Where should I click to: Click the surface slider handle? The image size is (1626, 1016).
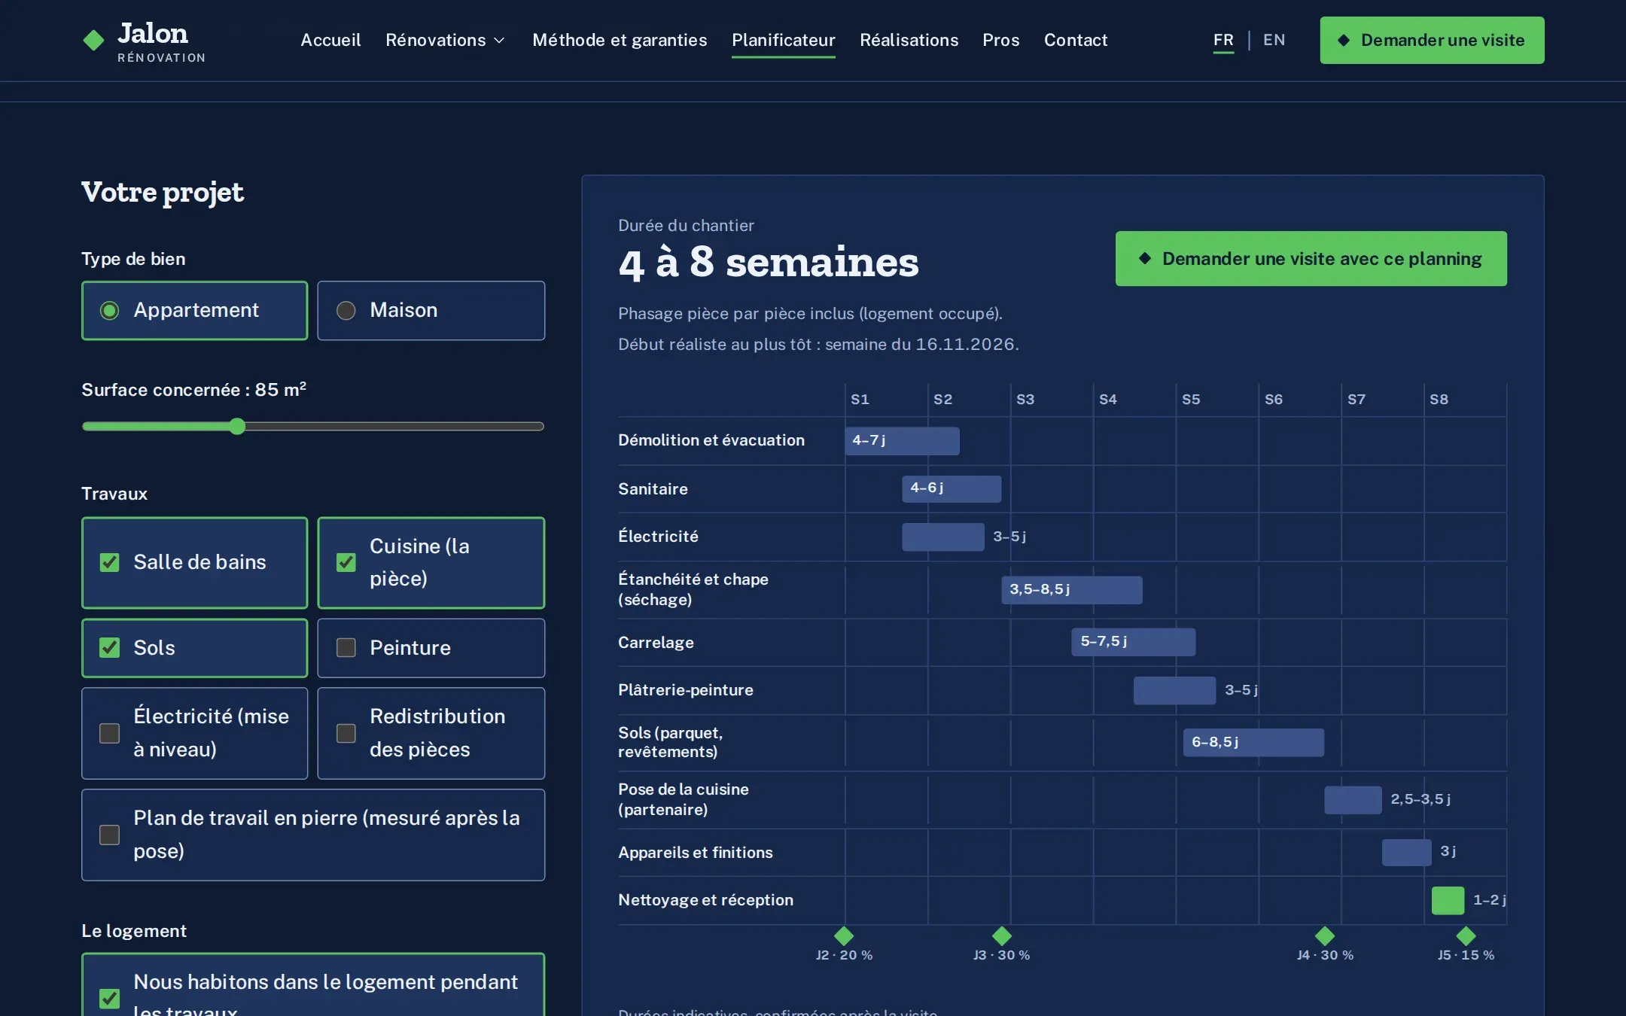tap(237, 426)
